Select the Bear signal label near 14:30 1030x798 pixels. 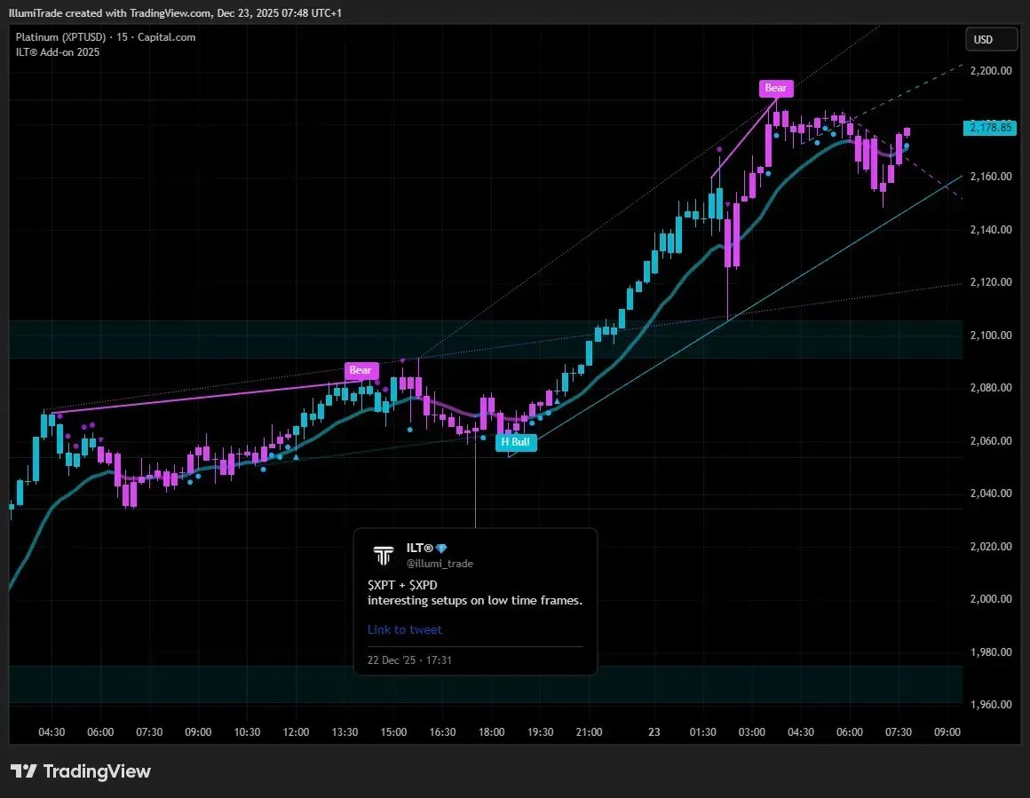[x=360, y=370]
